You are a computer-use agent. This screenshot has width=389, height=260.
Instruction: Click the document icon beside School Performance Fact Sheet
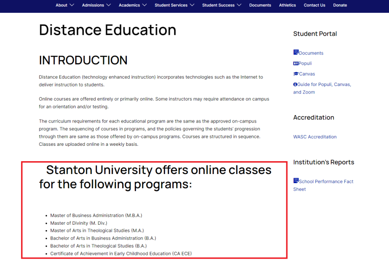(x=296, y=181)
